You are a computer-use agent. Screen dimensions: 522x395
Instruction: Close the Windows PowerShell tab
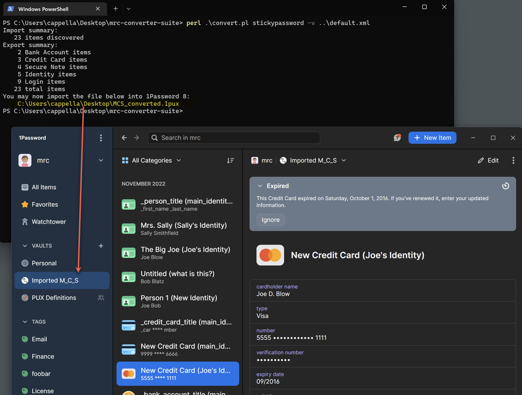pyautogui.click(x=98, y=9)
